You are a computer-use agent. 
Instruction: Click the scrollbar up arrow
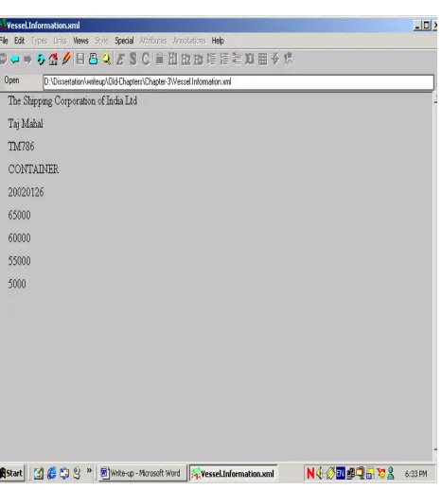click(435, 98)
